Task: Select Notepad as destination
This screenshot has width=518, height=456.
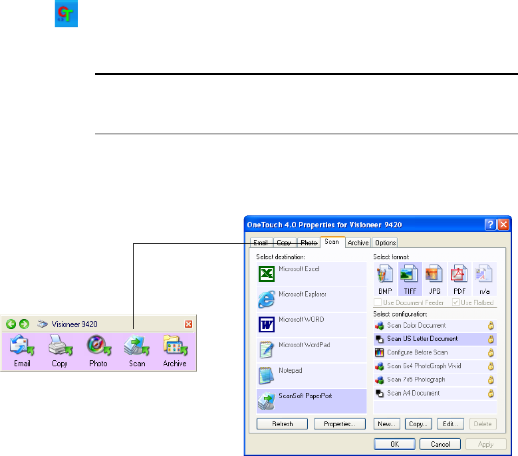Action: 311,376
